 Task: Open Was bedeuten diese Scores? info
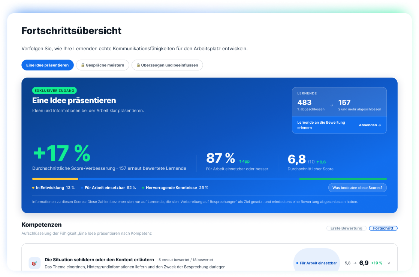tap(357, 188)
